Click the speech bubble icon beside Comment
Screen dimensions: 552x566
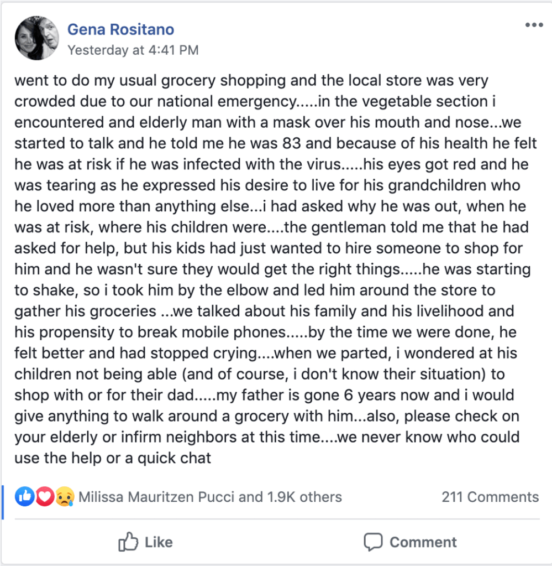click(374, 542)
